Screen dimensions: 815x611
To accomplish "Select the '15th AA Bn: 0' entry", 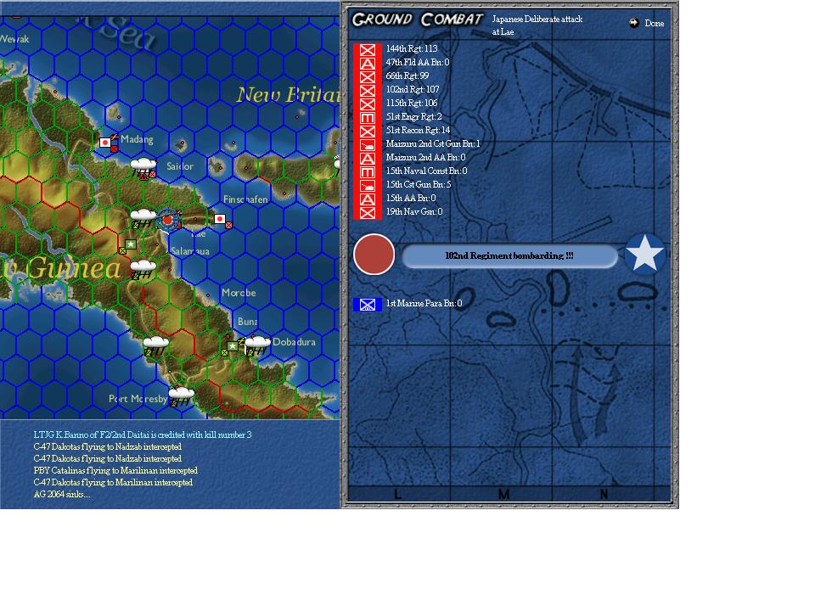I will pos(411,198).
